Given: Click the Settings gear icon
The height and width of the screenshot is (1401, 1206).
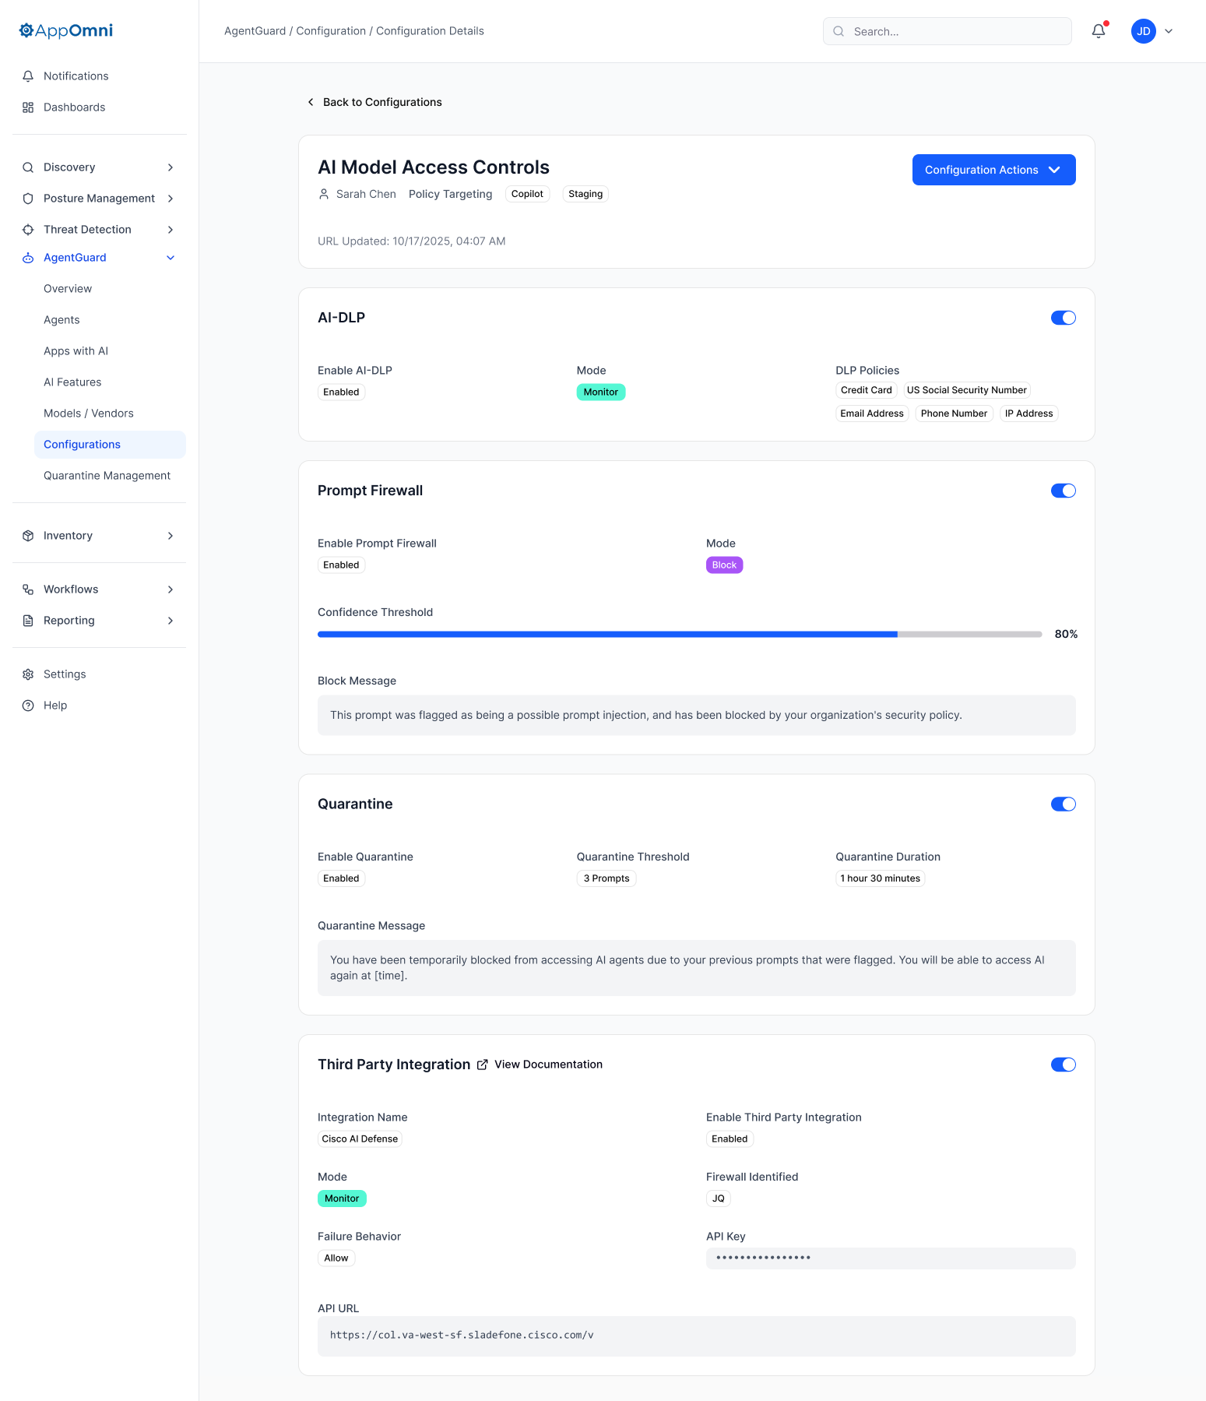Looking at the screenshot, I should click(x=28, y=674).
